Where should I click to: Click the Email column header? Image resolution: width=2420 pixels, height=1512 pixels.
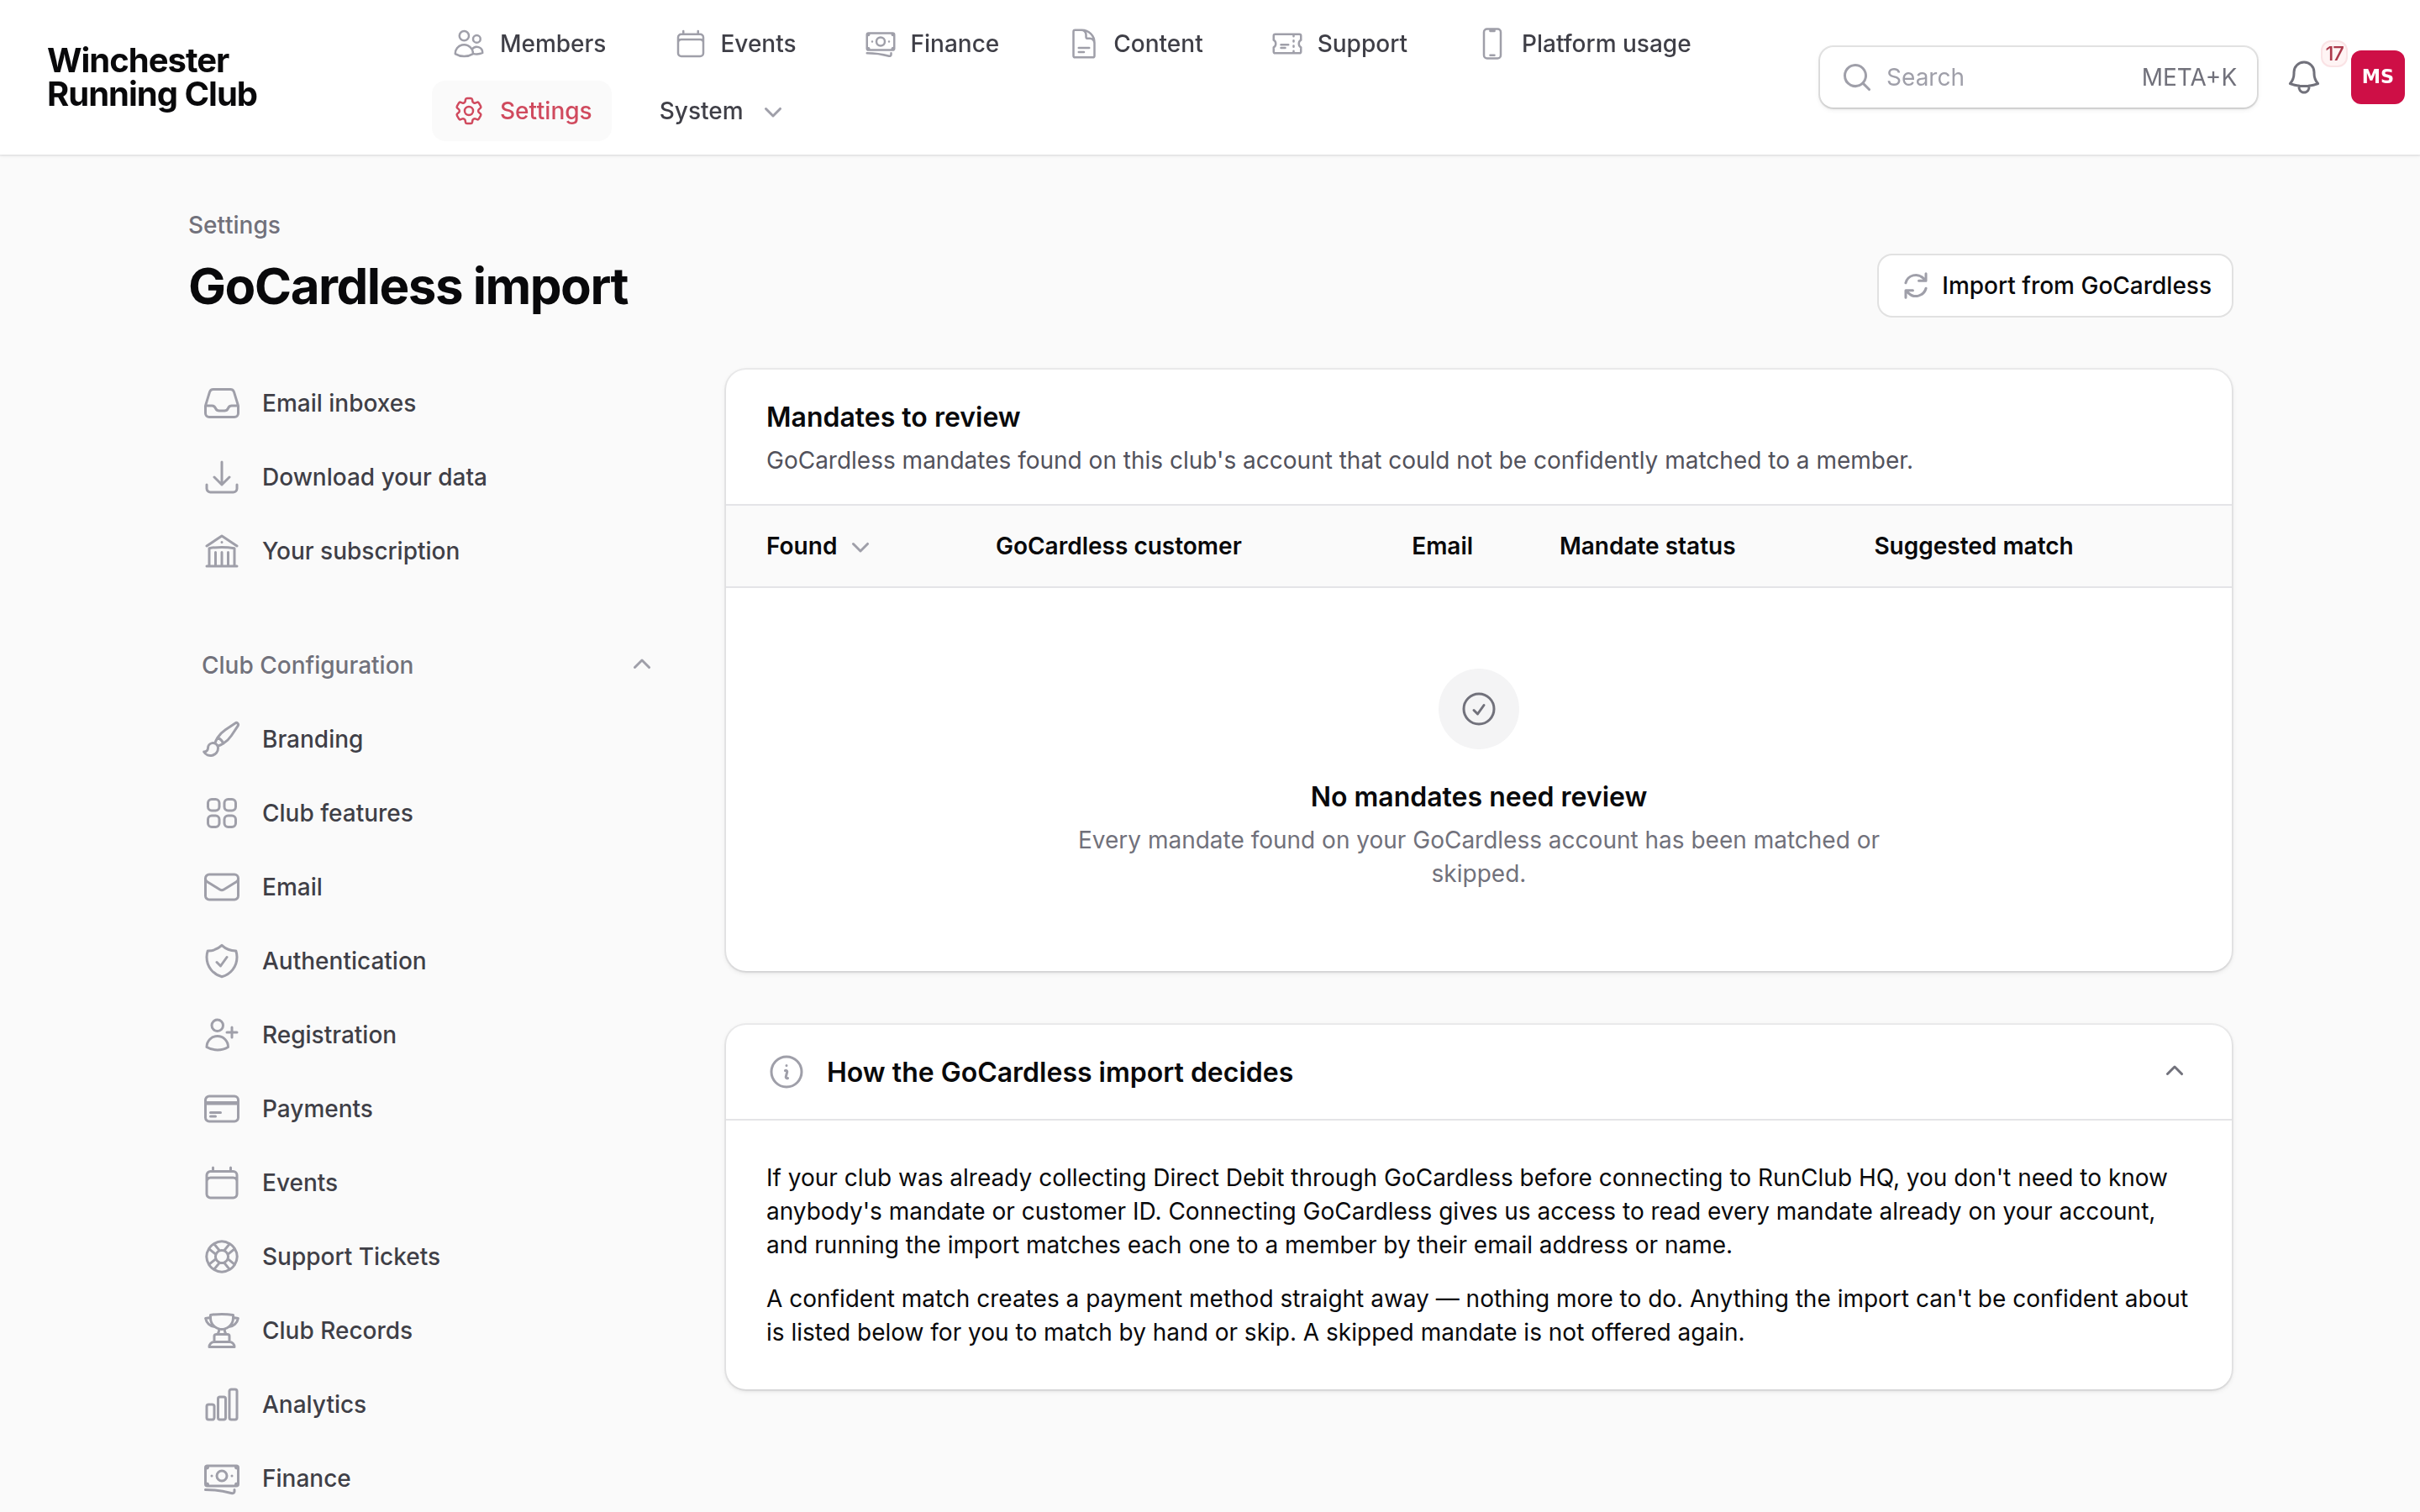point(1441,546)
